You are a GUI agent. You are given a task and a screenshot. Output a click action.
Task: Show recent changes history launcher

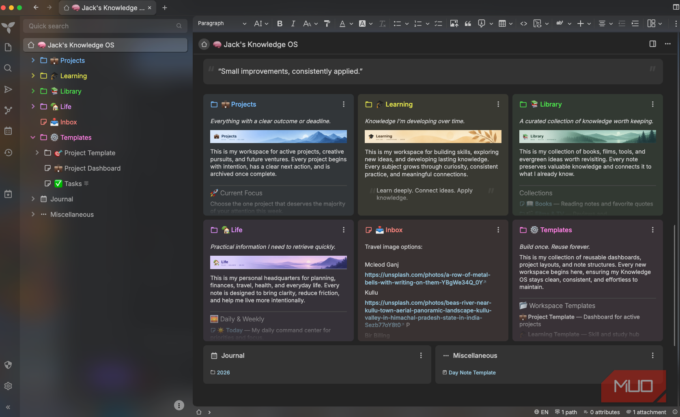(8, 152)
